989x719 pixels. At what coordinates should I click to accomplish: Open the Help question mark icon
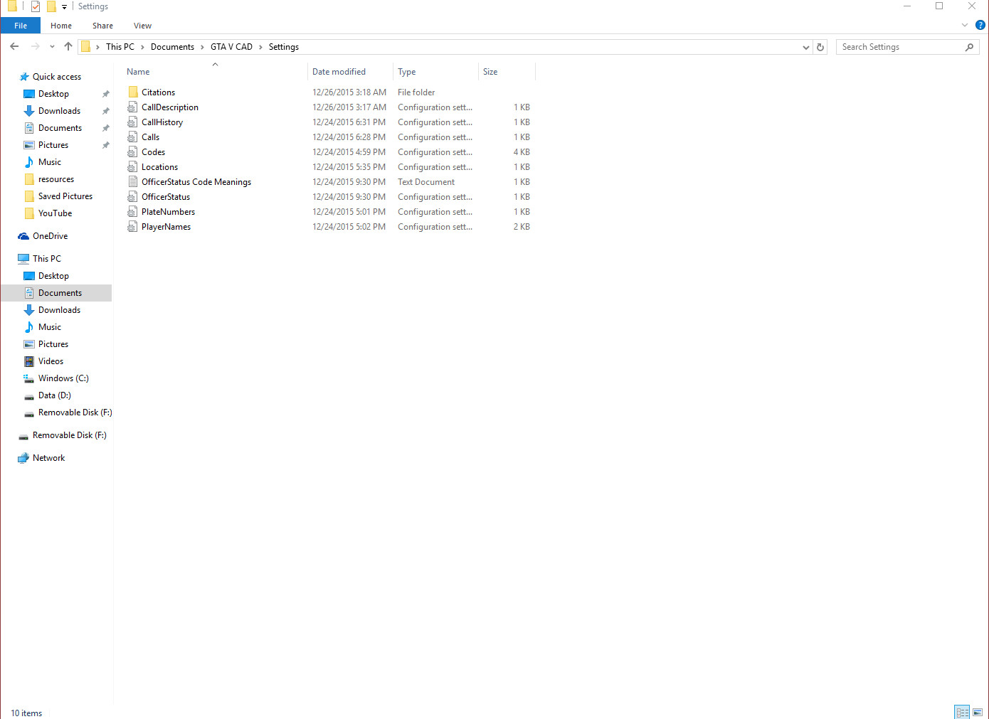pos(980,25)
